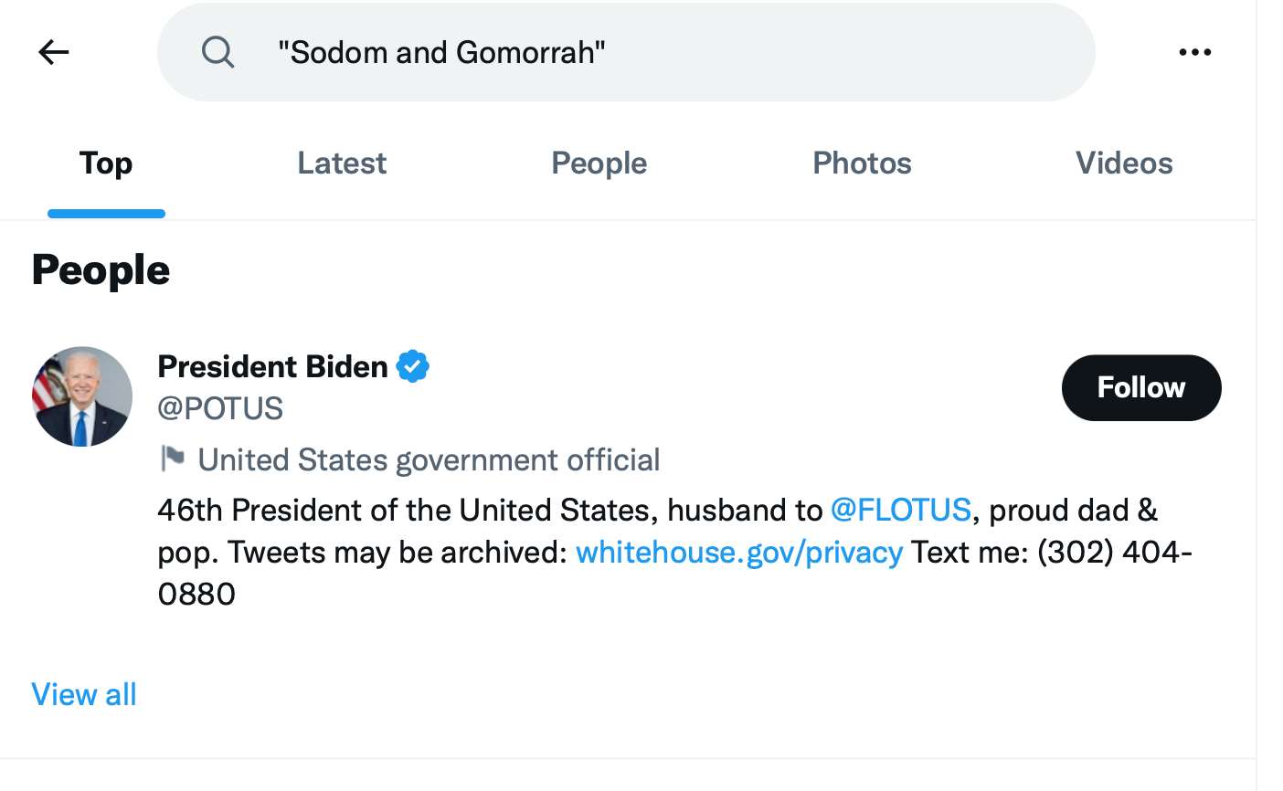Click the United States government official label
The width and height of the screenshot is (1283, 791).
coord(429,459)
